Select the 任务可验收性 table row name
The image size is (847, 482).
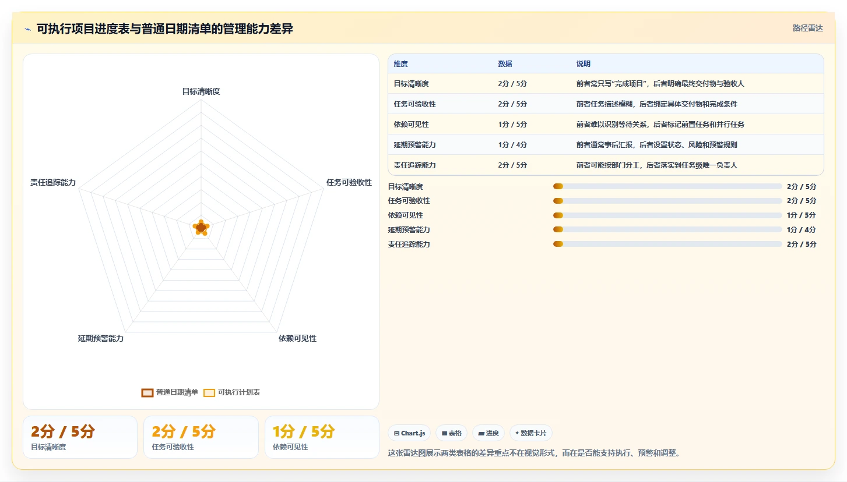tap(414, 104)
